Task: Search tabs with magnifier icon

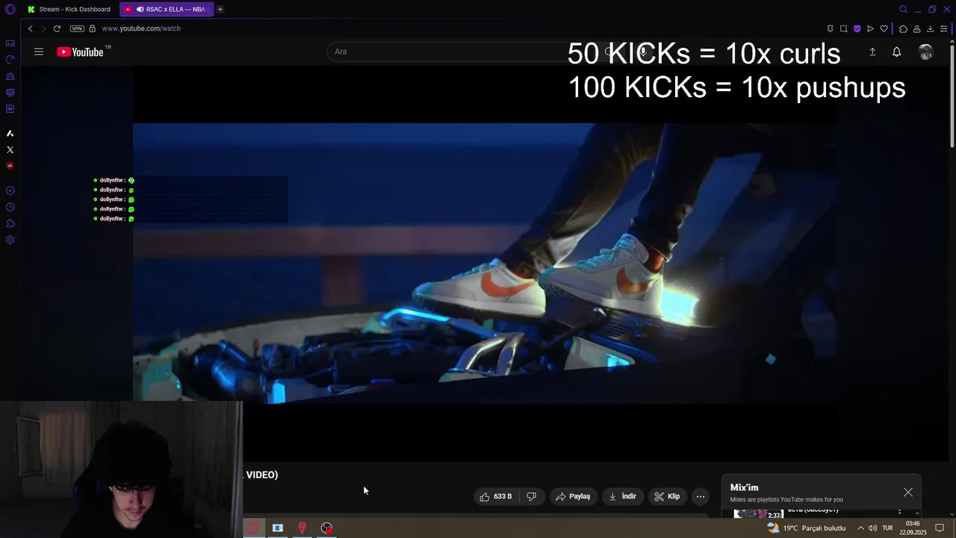Action: click(x=903, y=9)
